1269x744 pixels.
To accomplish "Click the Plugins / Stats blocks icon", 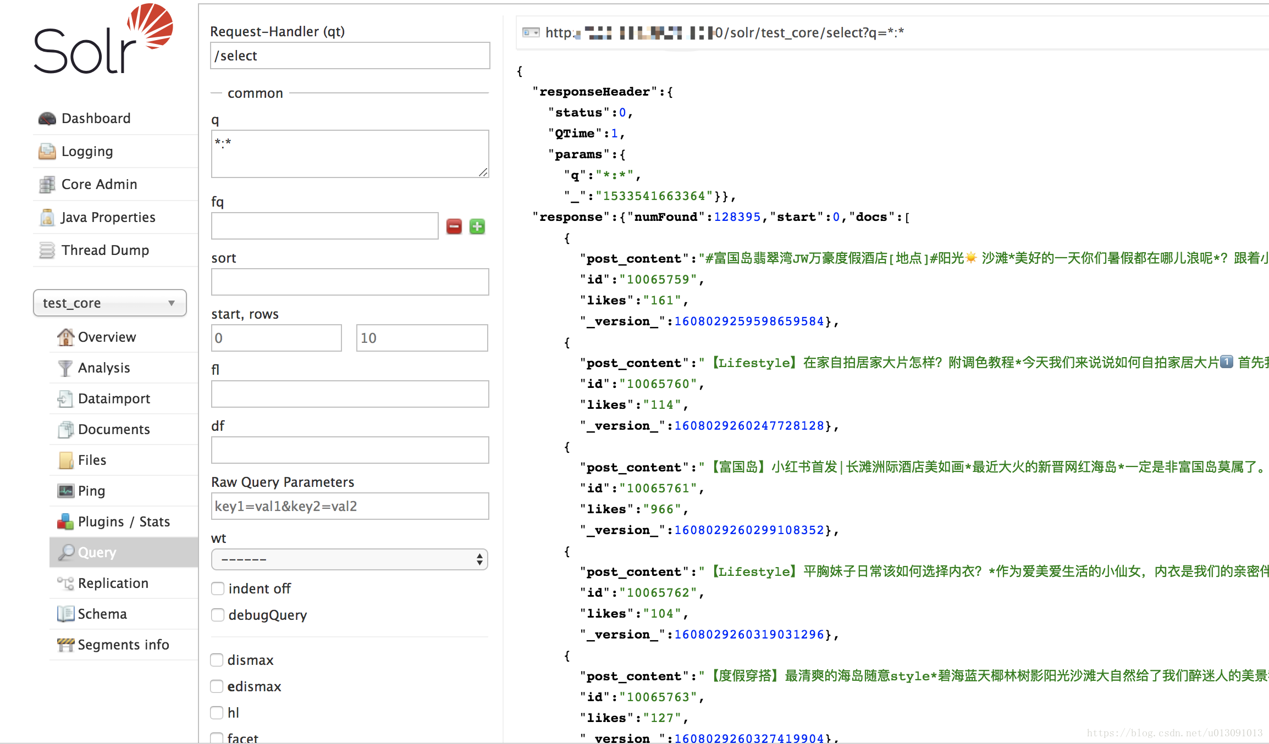I will [x=65, y=521].
